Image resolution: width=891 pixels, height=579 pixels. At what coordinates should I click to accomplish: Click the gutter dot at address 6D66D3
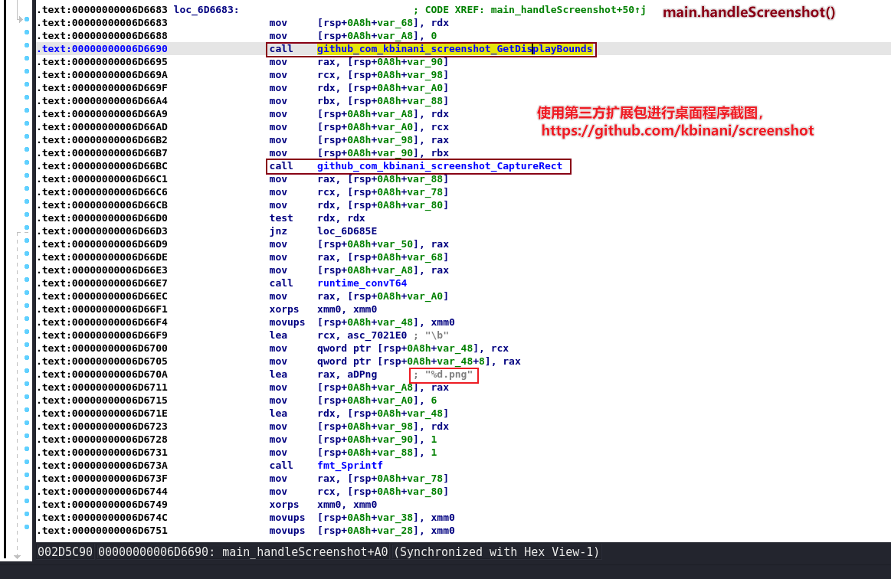pyautogui.click(x=28, y=231)
